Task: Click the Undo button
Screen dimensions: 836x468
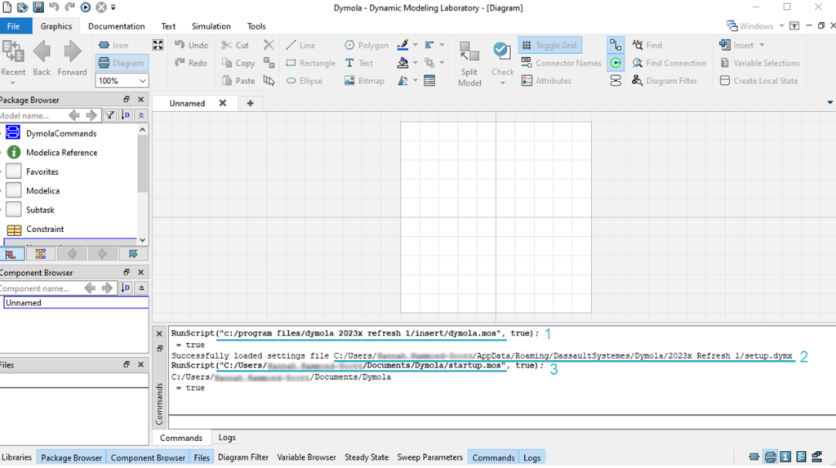Action: point(191,46)
